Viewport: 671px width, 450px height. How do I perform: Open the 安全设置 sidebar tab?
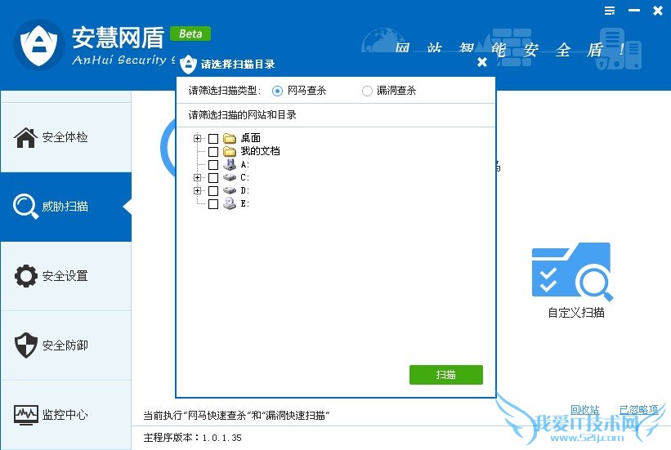(66, 276)
